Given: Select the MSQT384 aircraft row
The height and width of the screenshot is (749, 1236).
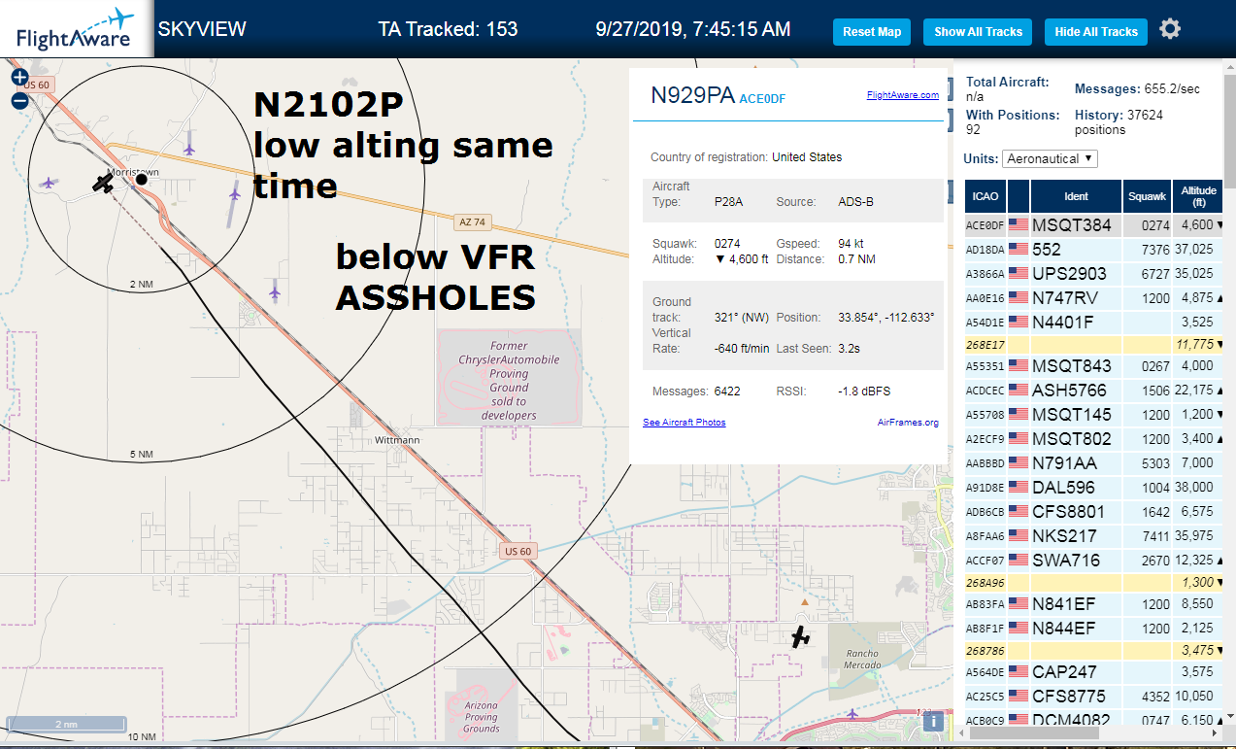Looking at the screenshot, I should (x=1095, y=225).
